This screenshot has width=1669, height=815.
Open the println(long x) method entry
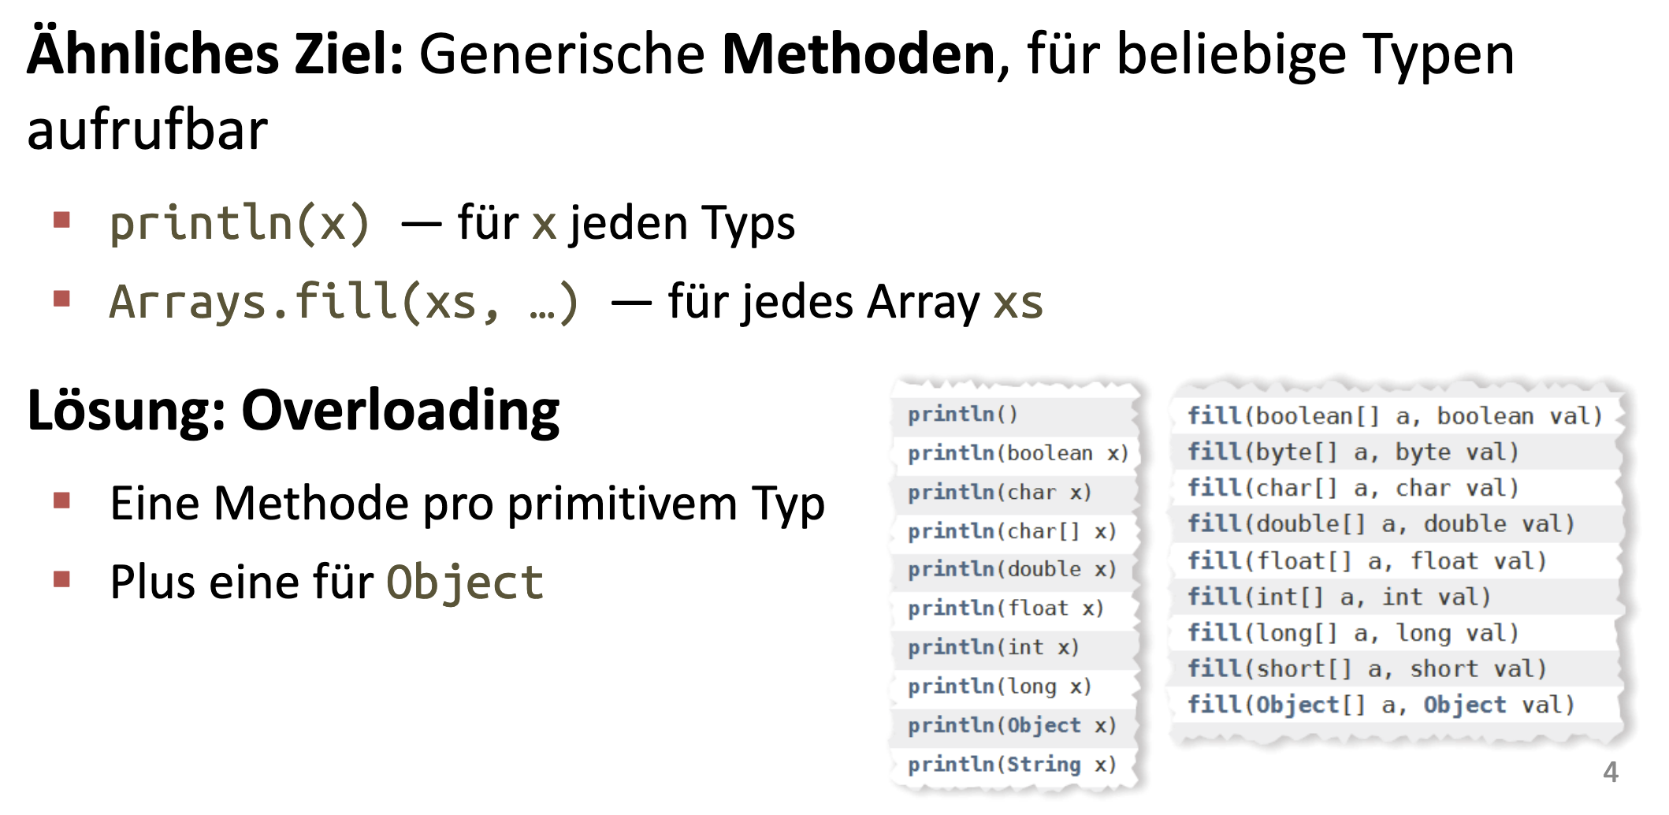[998, 687]
